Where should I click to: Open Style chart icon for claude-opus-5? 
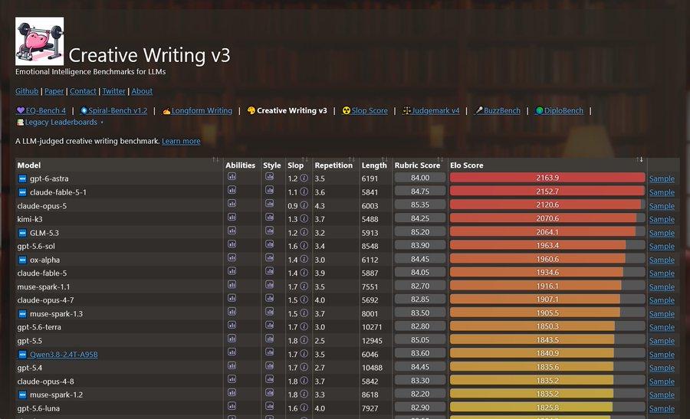[x=269, y=204]
